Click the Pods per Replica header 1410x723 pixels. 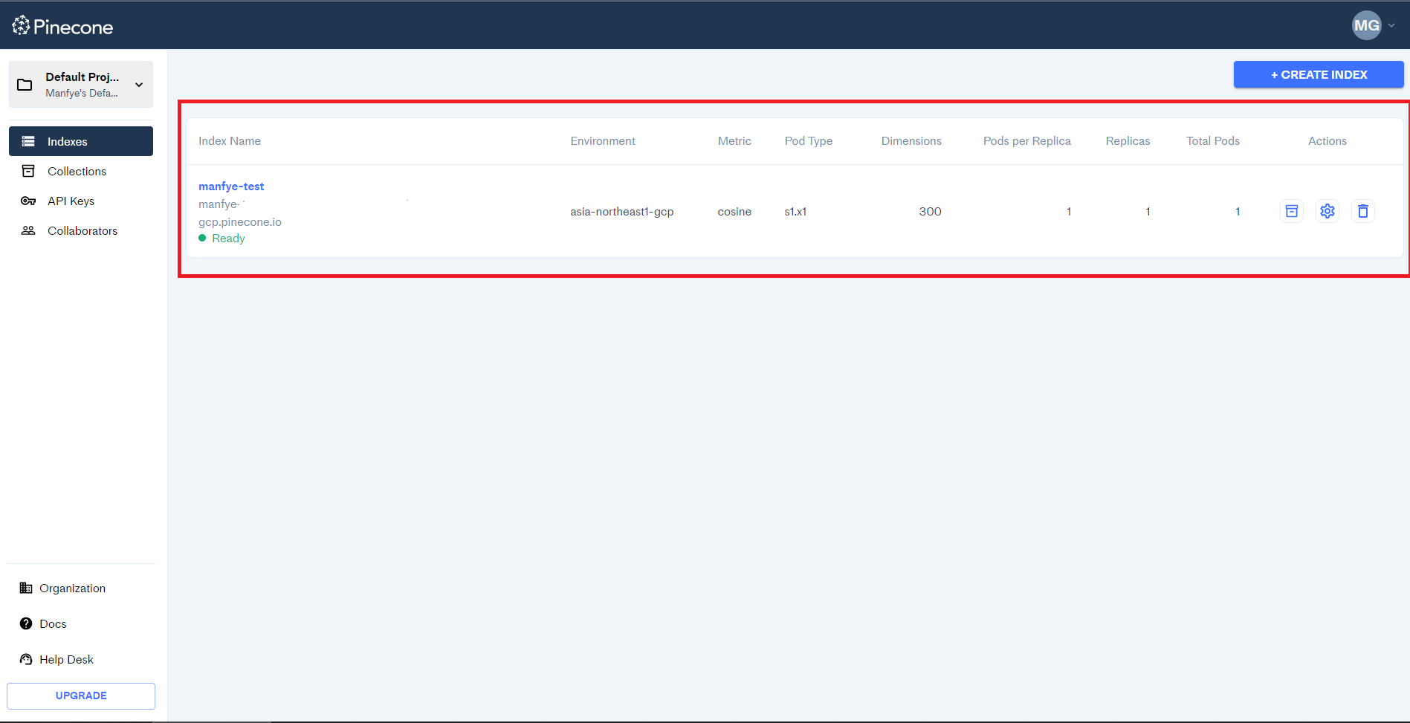pos(1027,141)
